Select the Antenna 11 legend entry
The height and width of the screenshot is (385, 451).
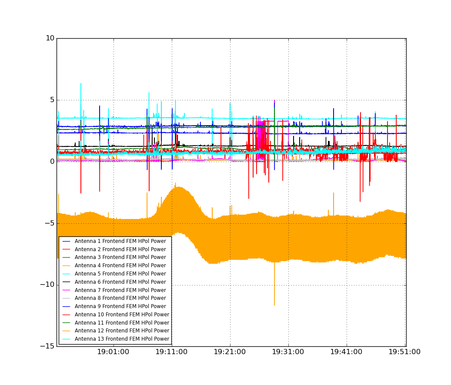click(116, 323)
